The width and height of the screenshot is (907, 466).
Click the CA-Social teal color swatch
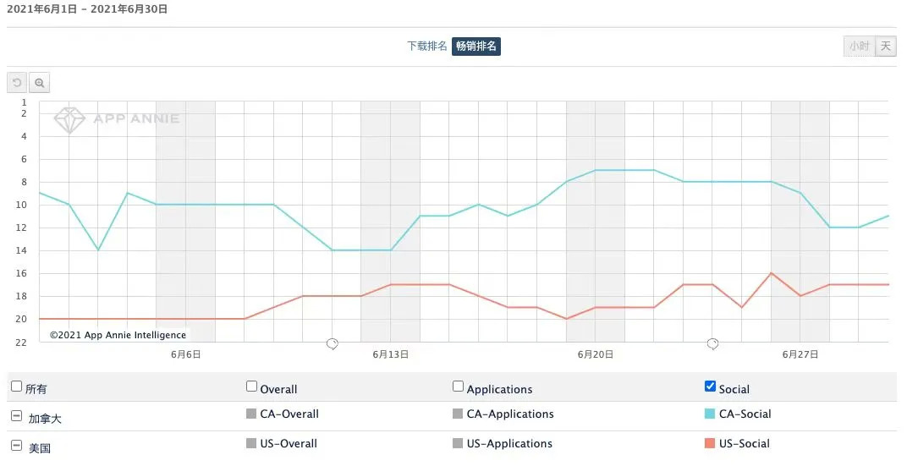click(710, 414)
